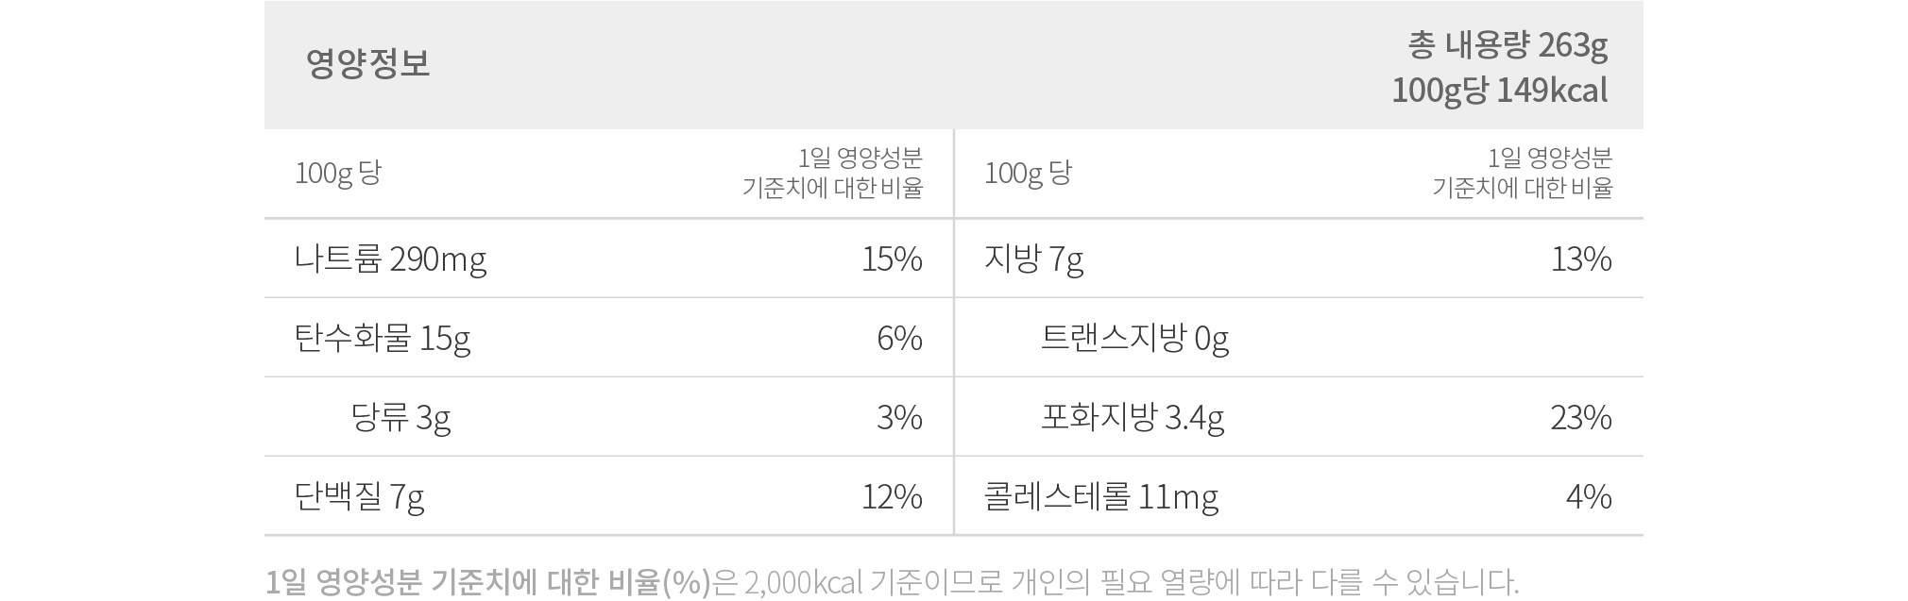Click the left 100g 당 column header

[338, 173]
